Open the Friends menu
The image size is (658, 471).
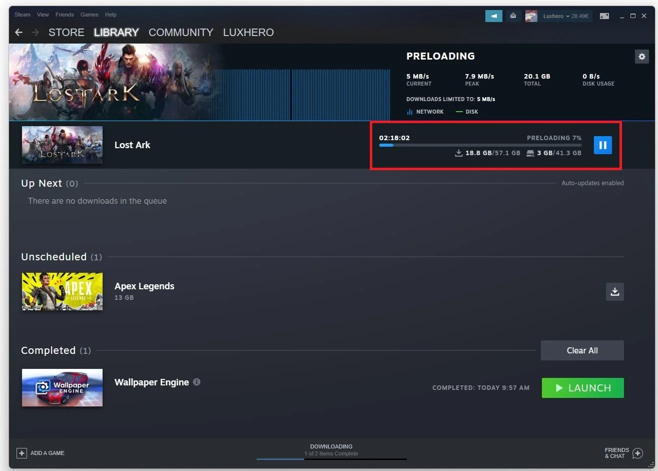(x=65, y=15)
